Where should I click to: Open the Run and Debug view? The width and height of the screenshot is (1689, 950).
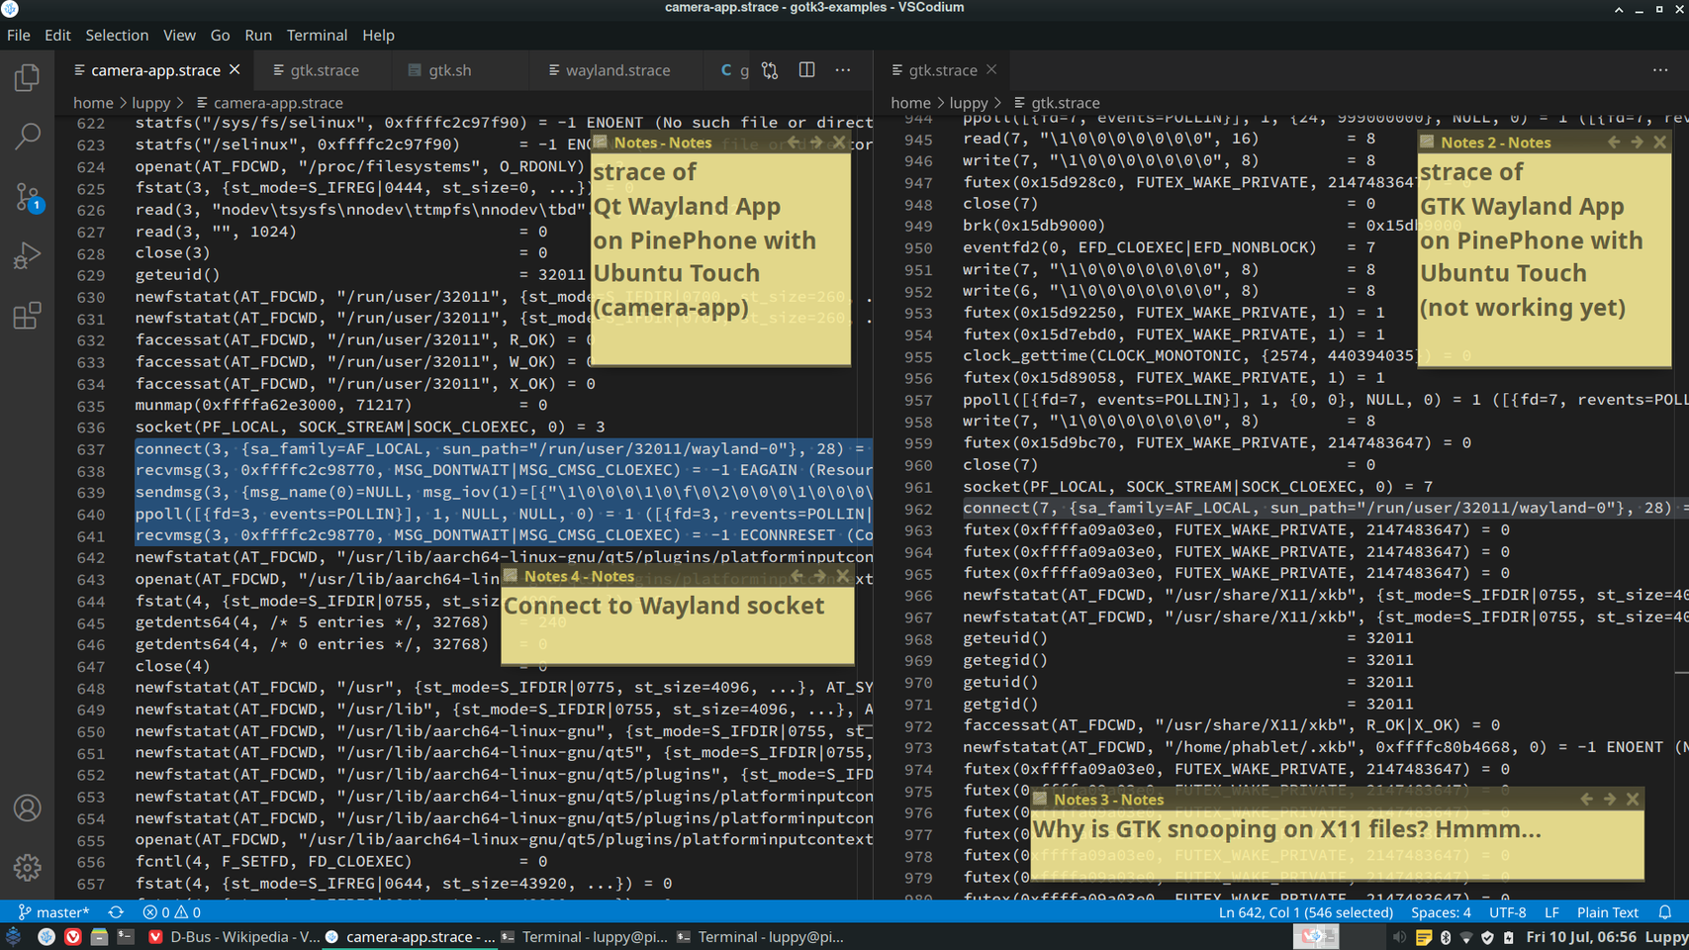click(x=27, y=256)
